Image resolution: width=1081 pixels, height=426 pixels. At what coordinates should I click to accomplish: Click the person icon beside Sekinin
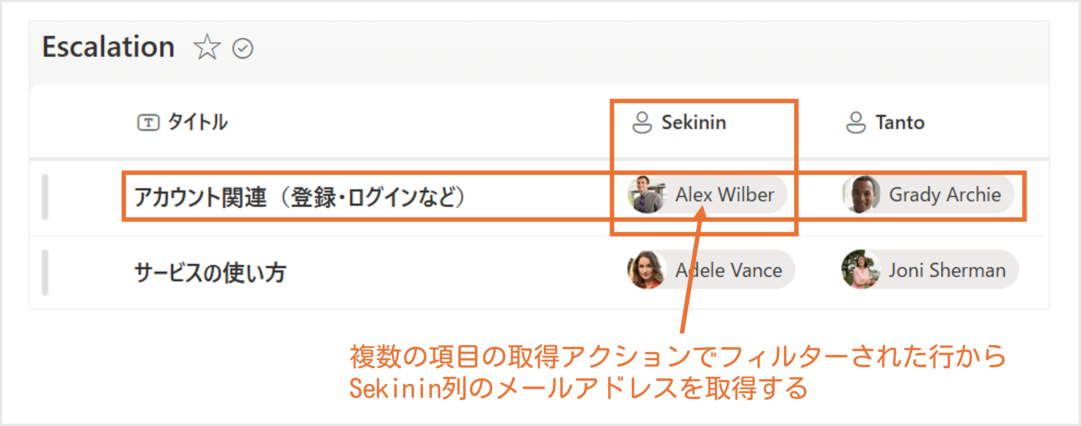click(642, 122)
